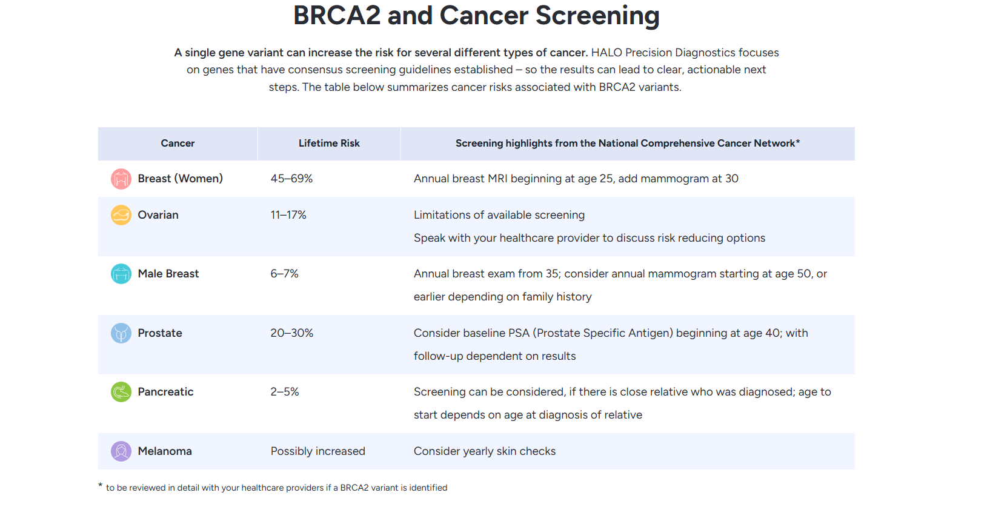Click the Possibly increased risk value

pos(318,451)
